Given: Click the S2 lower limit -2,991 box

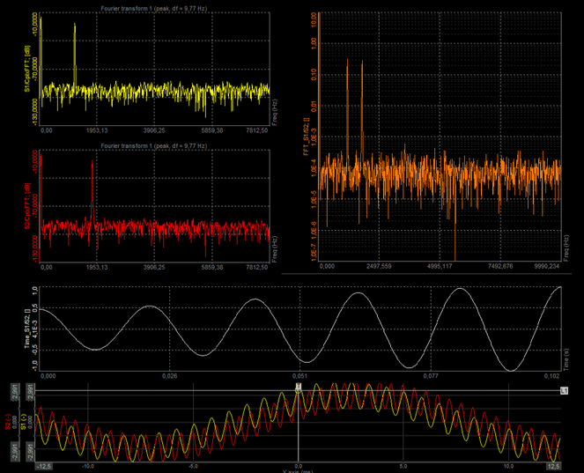Looking at the screenshot, I should (x=16, y=451).
